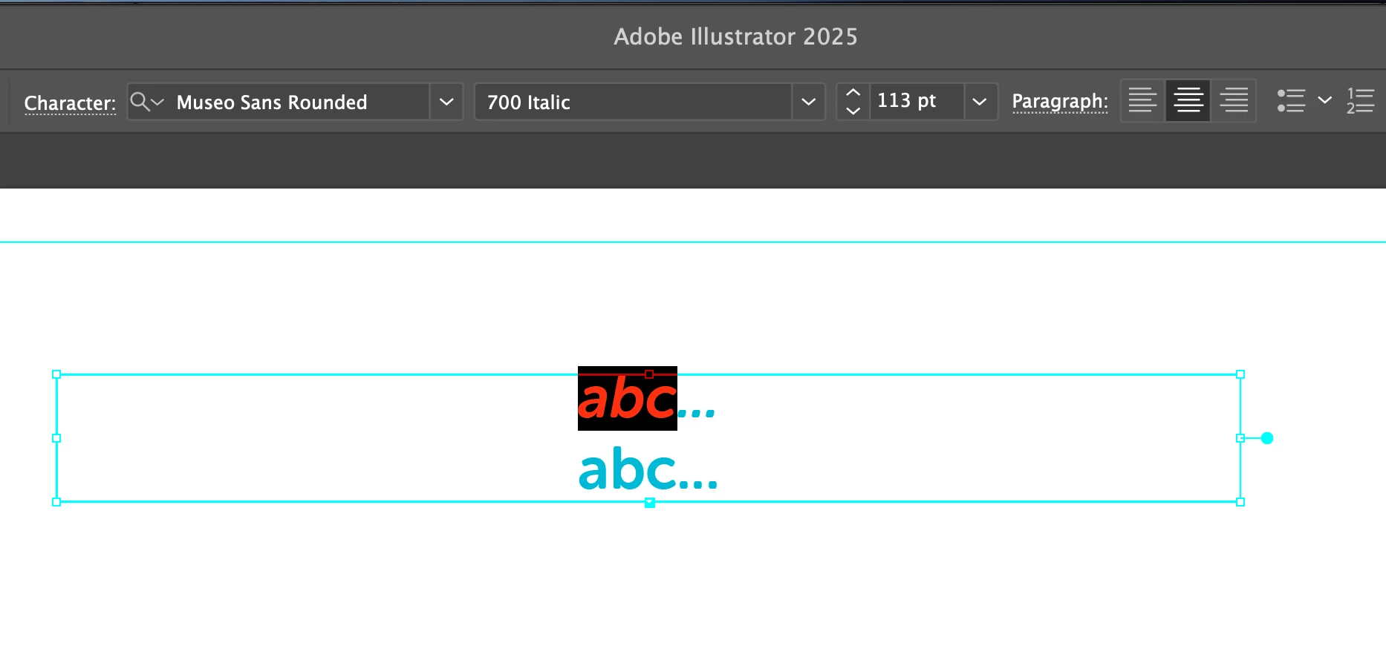The width and height of the screenshot is (1386, 655).
Task: Apply numbered list formatting
Action: click(x=1360, y=100)
